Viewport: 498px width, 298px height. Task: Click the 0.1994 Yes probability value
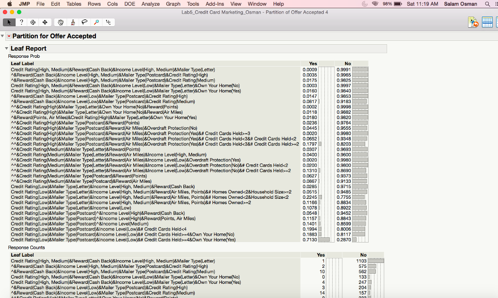(x=310, y=229)
